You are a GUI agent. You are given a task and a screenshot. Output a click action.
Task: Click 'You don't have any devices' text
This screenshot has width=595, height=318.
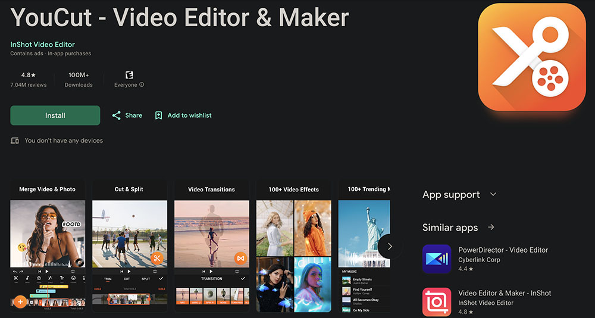64,140
